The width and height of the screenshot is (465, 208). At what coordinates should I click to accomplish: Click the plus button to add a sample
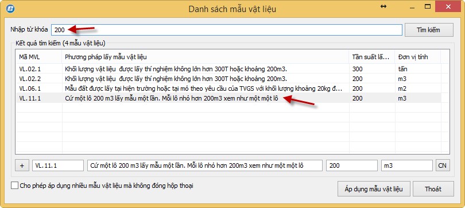(x=22, y=165)
